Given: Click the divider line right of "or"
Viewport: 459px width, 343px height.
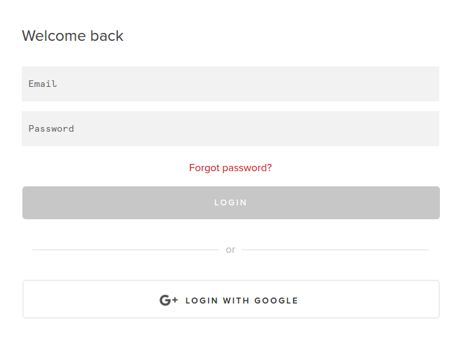Looking at the screenshot, I should coord(335,250).
